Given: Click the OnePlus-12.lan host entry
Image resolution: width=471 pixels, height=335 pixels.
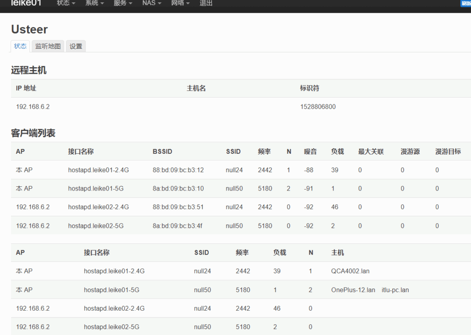Looking at the screenshot, I should pos(353,290).
